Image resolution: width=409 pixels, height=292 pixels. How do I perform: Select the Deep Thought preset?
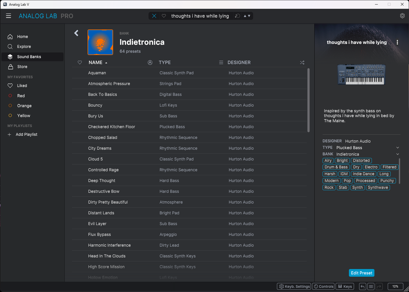pos(189,181)
